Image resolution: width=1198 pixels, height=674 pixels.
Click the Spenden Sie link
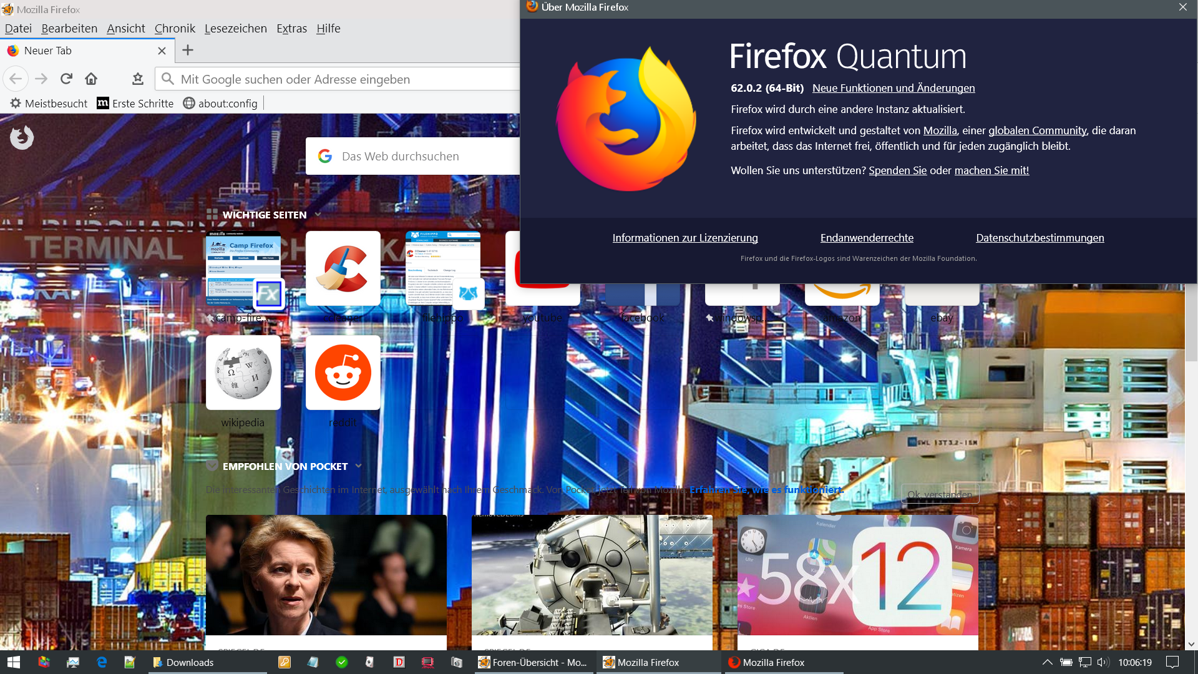[898, 170]
